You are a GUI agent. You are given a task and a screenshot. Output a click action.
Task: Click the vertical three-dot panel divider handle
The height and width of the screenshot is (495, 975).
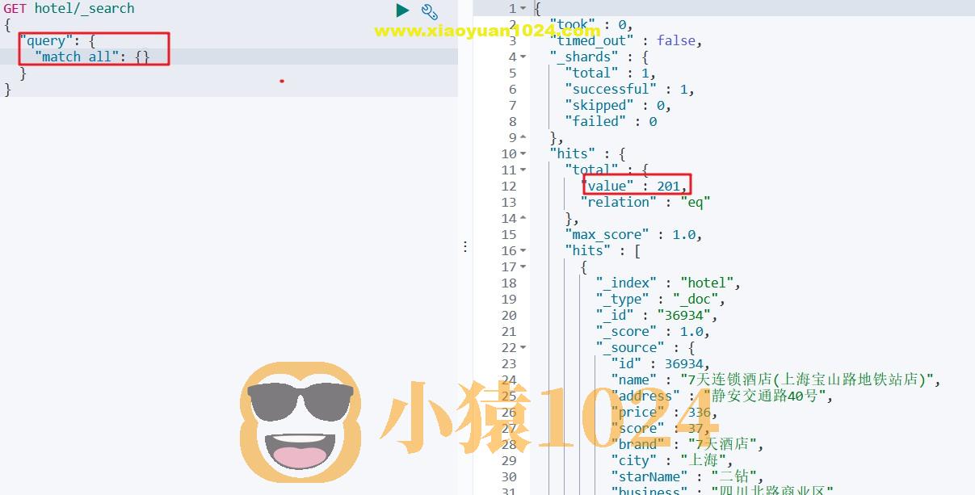click(465, 246)
